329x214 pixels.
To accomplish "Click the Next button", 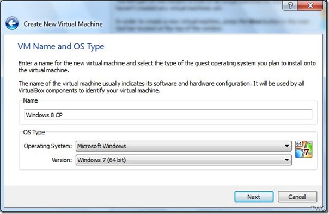I will pos(254,197).
